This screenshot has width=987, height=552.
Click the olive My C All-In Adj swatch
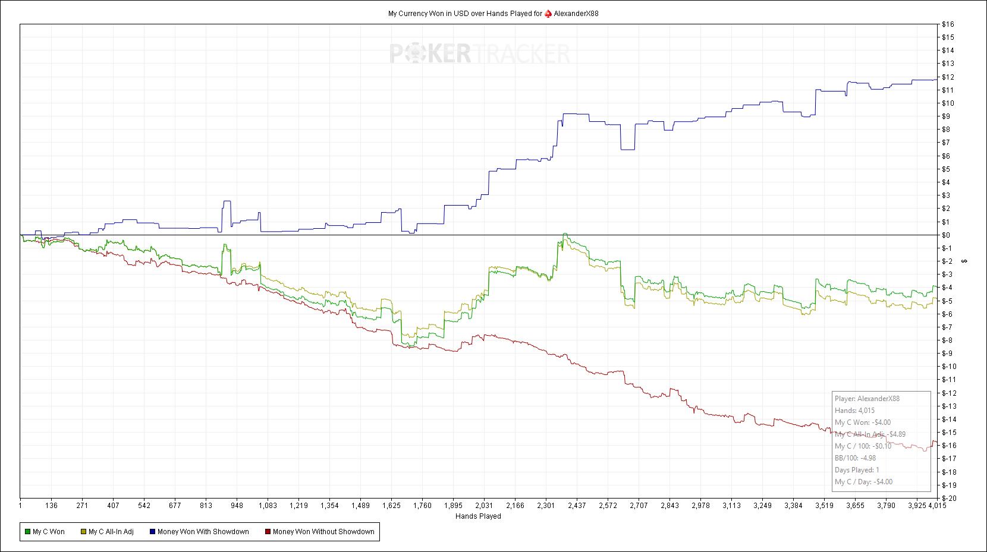click(83, 532)
